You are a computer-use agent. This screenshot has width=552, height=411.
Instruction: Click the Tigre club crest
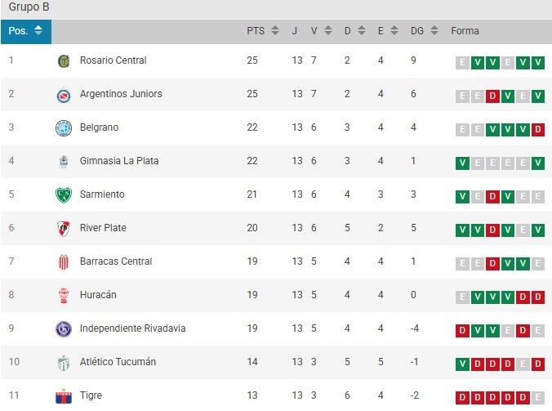coord(64,396)
